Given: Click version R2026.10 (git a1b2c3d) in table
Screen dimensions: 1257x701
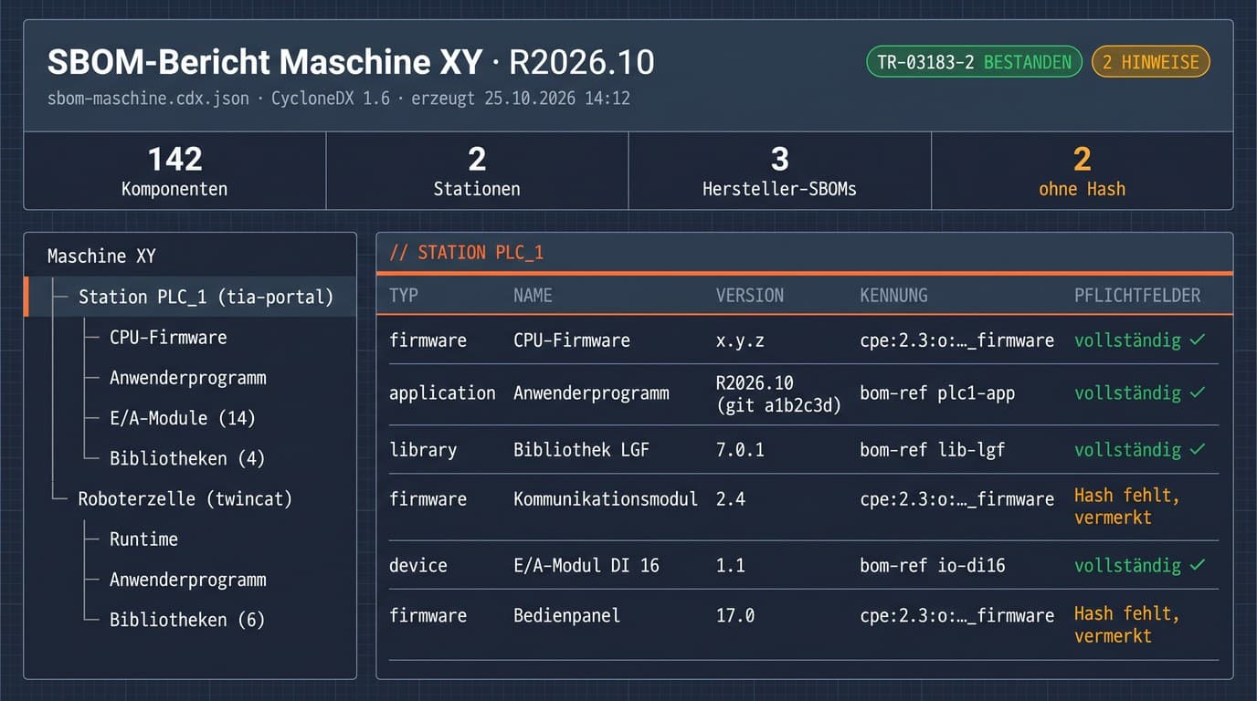Looking at the screenshot, I should 778,393.
